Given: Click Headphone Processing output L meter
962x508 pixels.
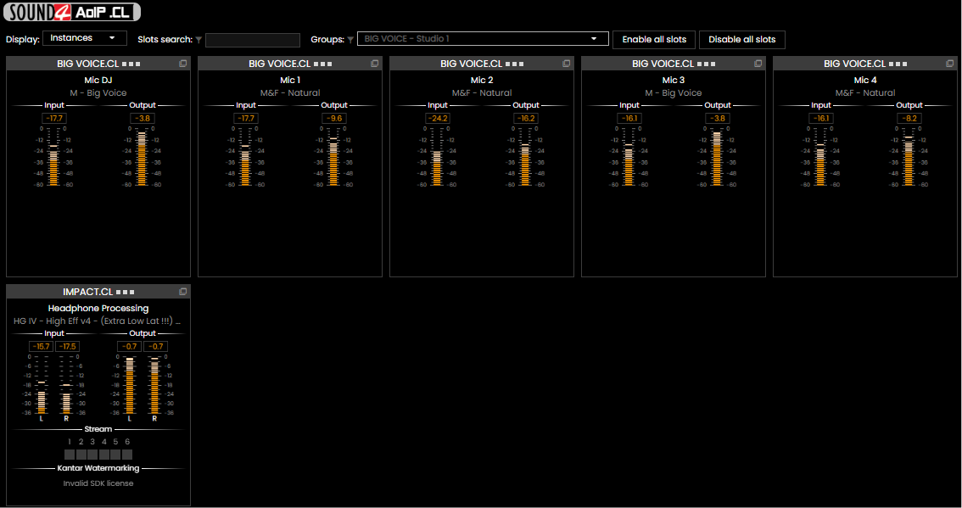Looking at the screenshot, I should pos(130,385).
